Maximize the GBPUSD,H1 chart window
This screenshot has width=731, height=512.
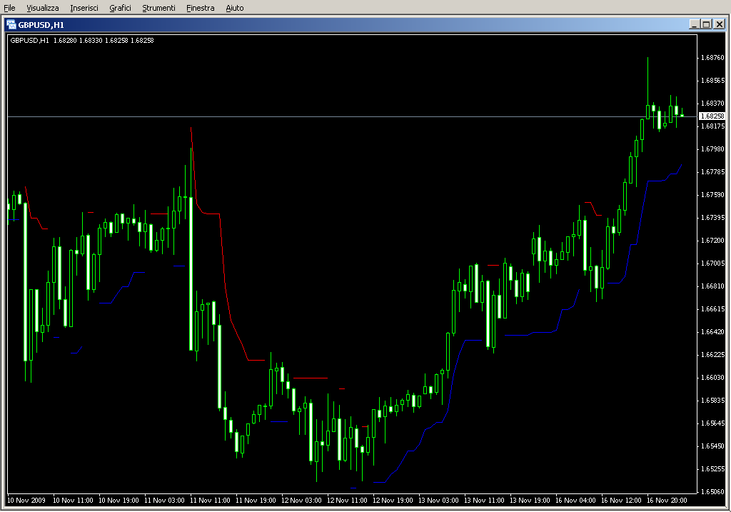coord(706,24)
